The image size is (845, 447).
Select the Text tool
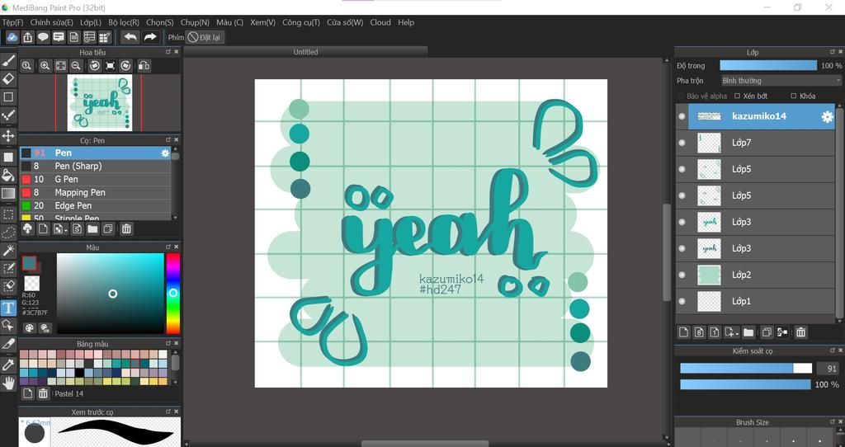pyautogui.click(x=8, y=308)
